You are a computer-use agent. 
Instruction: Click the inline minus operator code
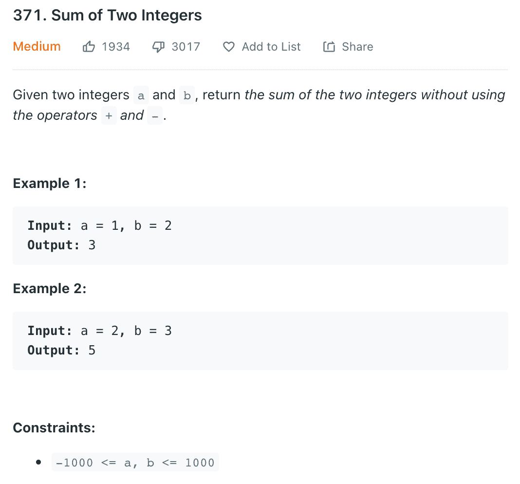[155, 116]
